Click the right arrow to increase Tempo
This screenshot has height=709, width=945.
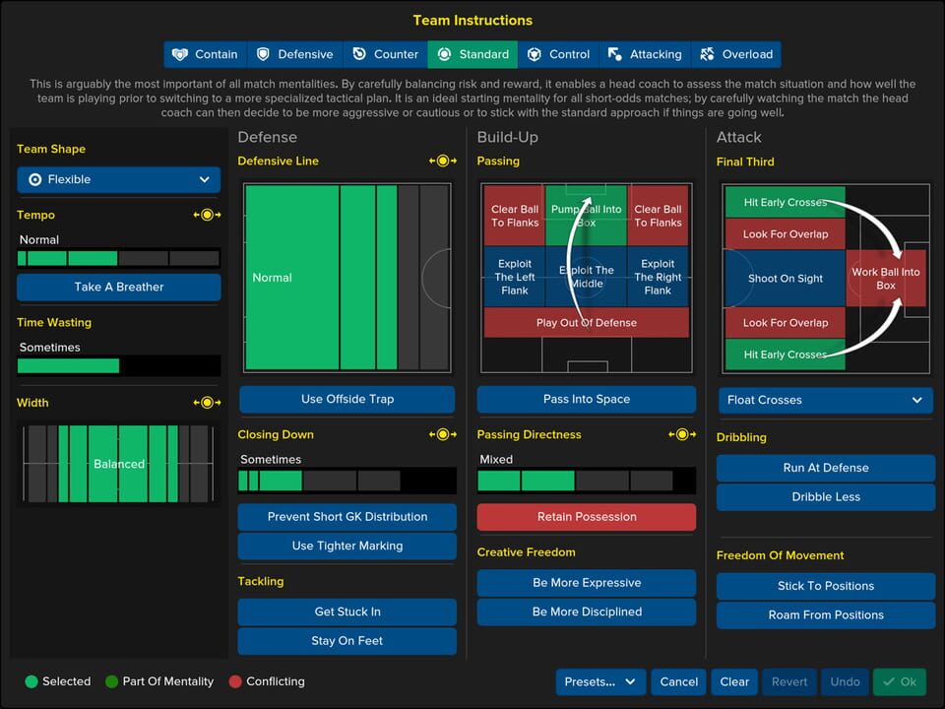click(219, 215)
